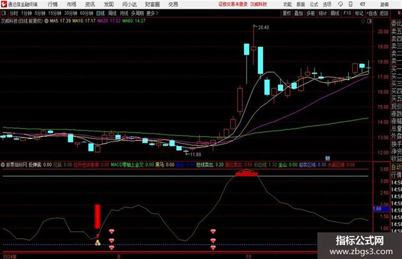Click the MA60: 14.27 label

coord(134,21)
